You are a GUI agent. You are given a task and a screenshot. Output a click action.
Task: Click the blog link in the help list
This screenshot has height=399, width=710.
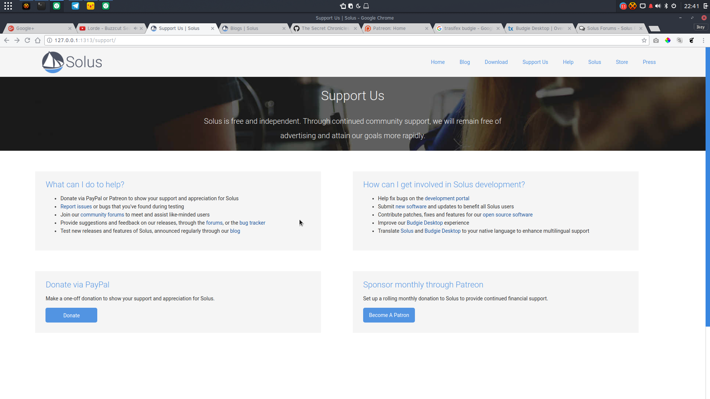pos(235,231)
